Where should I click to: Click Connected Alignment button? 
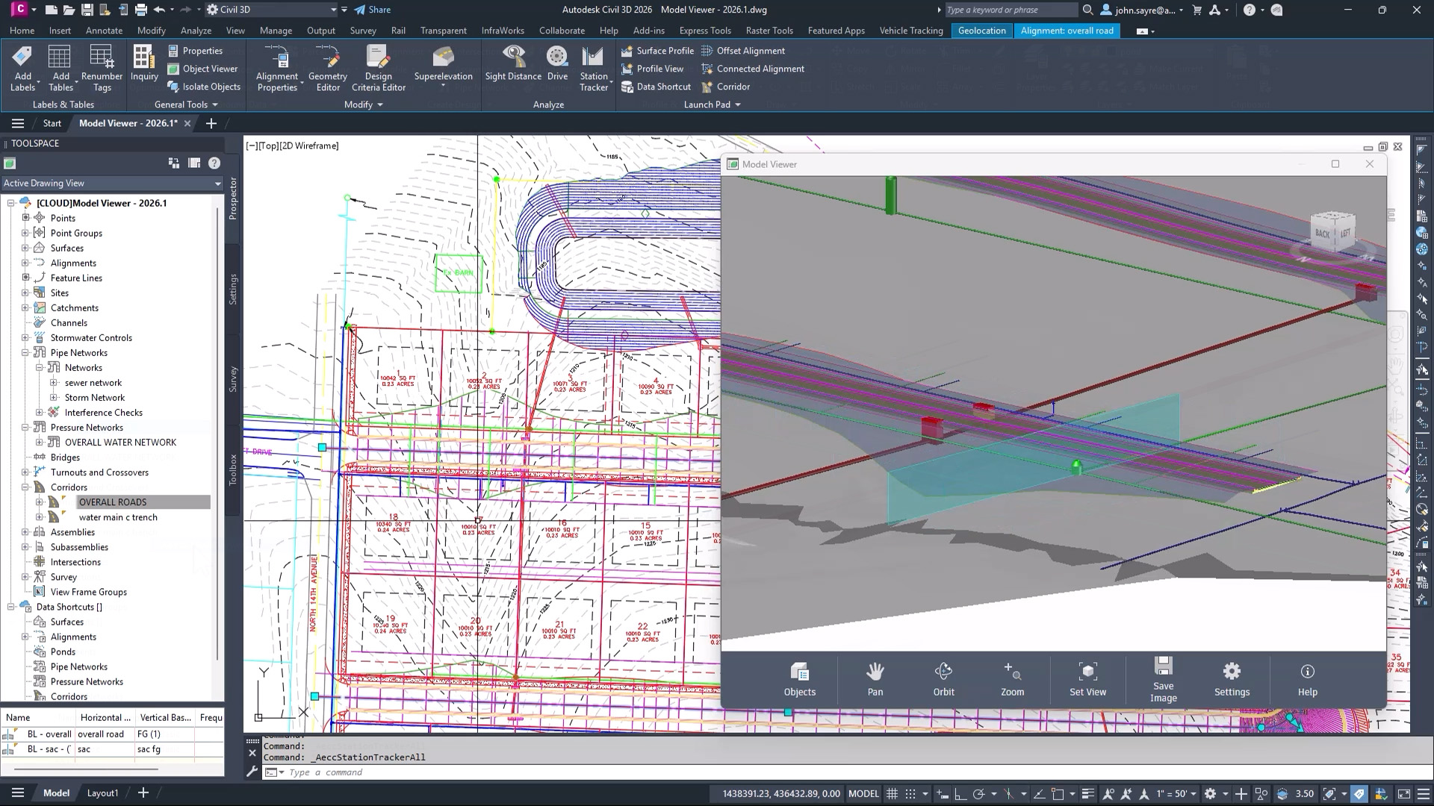[753, 69]
